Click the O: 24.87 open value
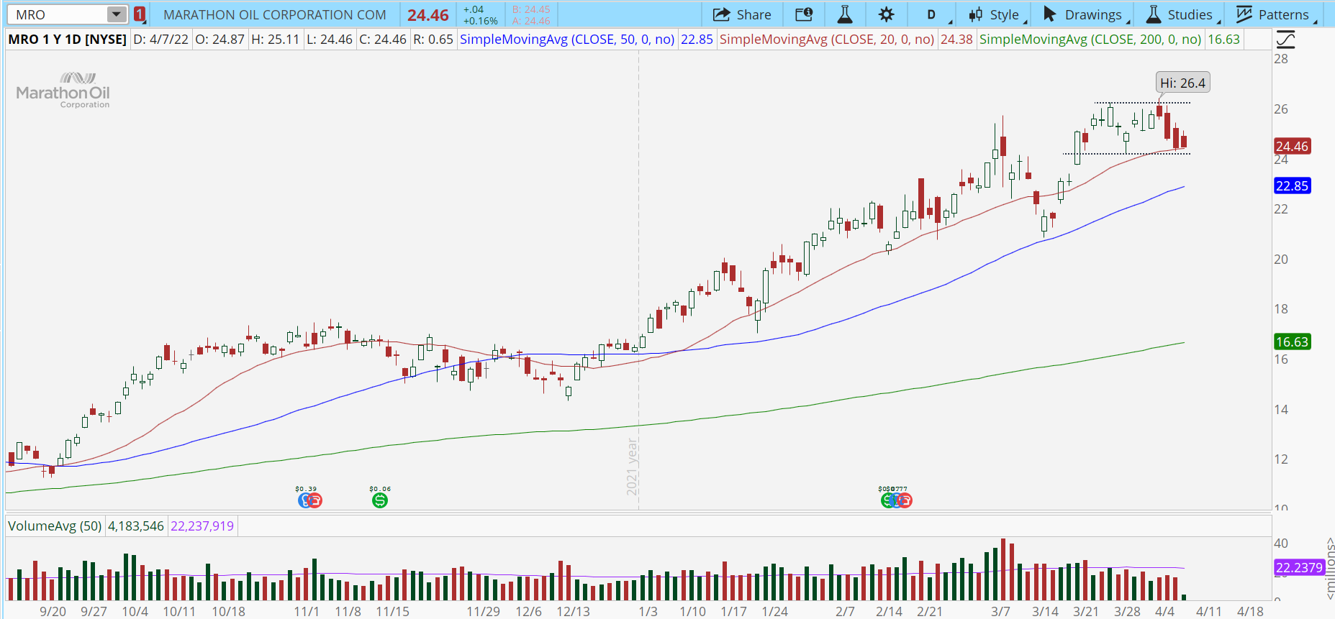1335x619 pixels. (220, 39)
